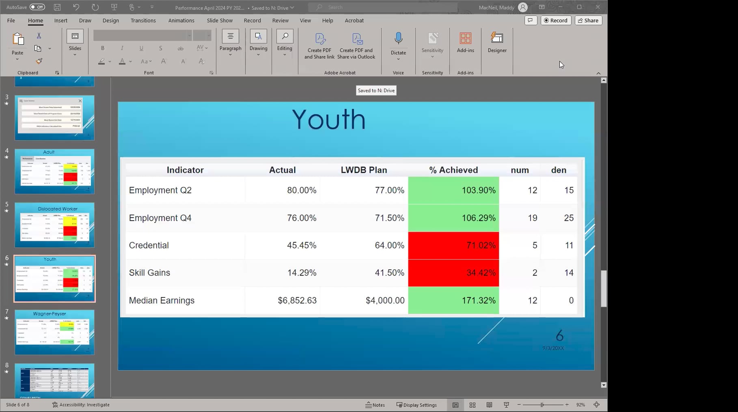Switch to Slide Sorter view

click(x=473, y=405)
